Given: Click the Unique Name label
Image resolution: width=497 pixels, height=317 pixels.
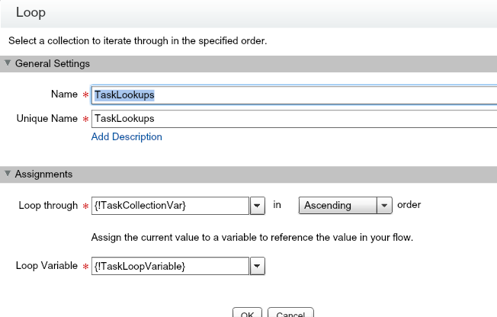Looking at the screenshot, I should point(46,119).
